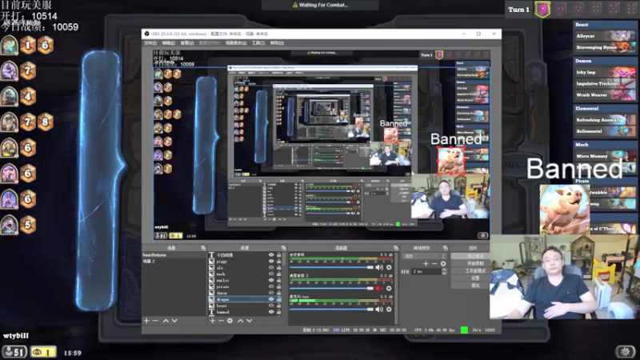Pop out the scenes dock panel
This screenshot has width=640, height=360.
tap(203, 248)
